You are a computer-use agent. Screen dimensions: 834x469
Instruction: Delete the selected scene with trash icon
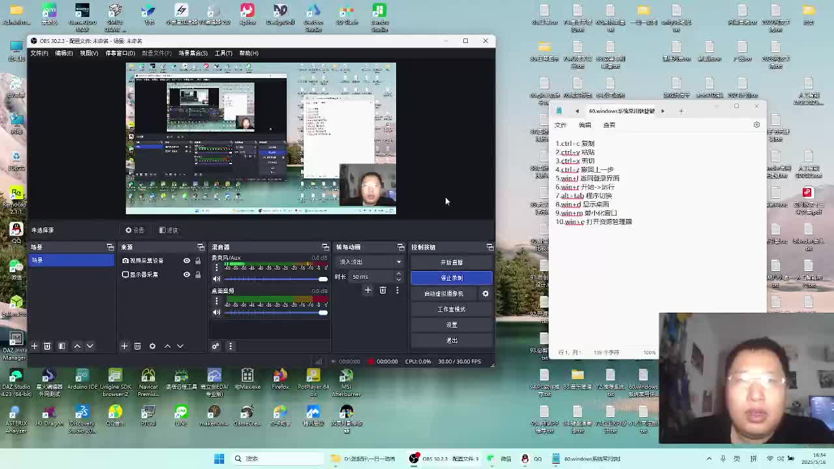pos(48,346)
